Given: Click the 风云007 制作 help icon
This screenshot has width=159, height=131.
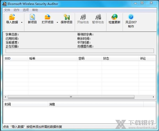Looking at the screenshot, I should pos(131,17).
